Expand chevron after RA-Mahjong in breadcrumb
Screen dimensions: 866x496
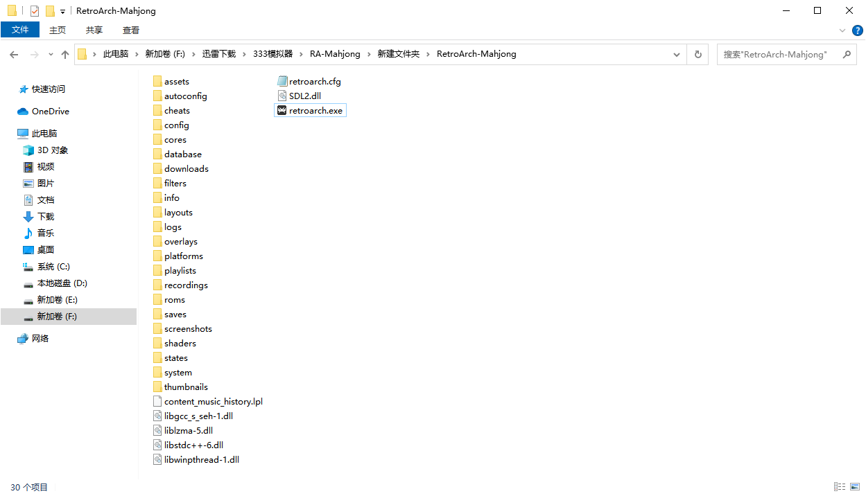click(x=369, y=54)
